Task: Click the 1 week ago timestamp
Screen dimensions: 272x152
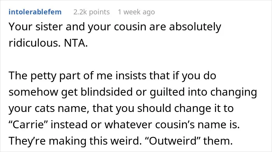Action: click(136, 12)
